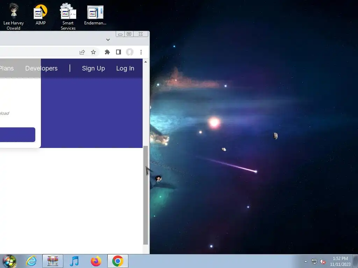Open the AIMP desktop shortcut
Screen dimensions: 358x268
tap(41, 14)
